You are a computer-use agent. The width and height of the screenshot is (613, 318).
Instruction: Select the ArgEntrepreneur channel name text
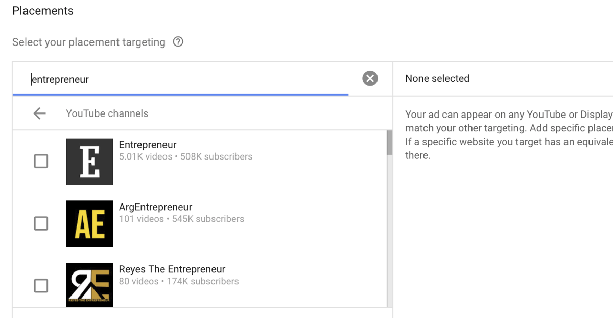(x=155, y=207)
